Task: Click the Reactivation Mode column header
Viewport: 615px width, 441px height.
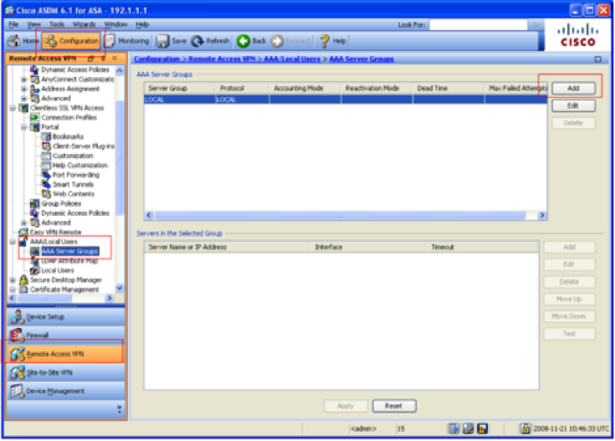Action: (x=376, y=88)
